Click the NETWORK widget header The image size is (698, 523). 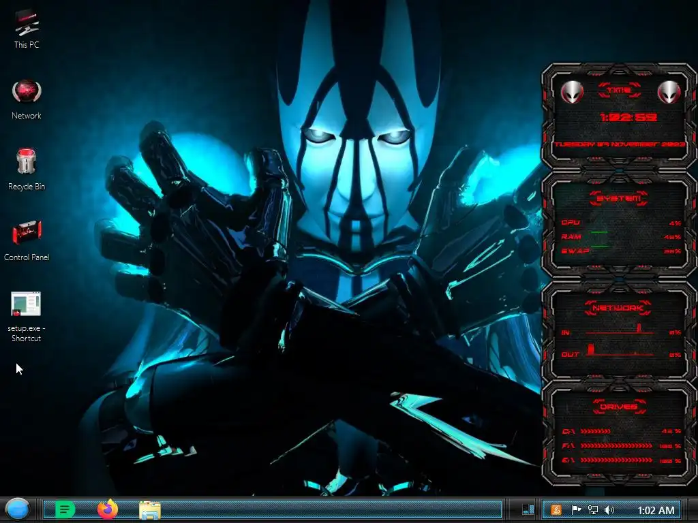tap(618, 308)
